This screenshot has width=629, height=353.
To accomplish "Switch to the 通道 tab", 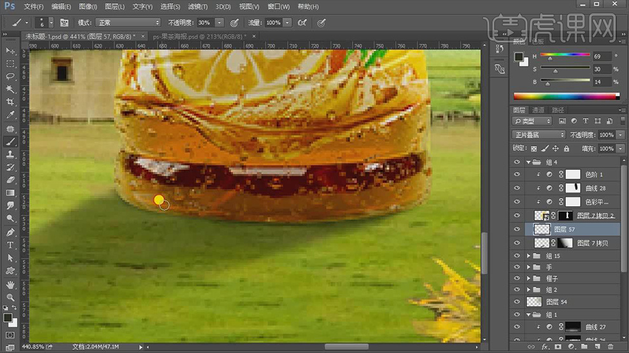I will pyautogui.click(x=538, y=110).
